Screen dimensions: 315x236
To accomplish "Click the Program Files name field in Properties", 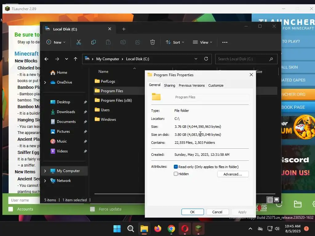I will [211, 97].
